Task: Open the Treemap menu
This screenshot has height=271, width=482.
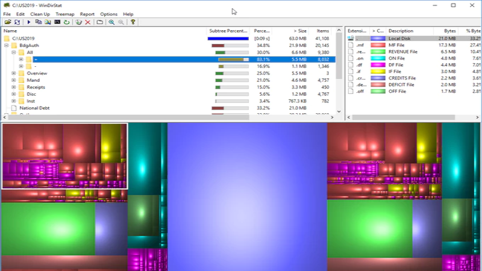Action: pos(65,14)
